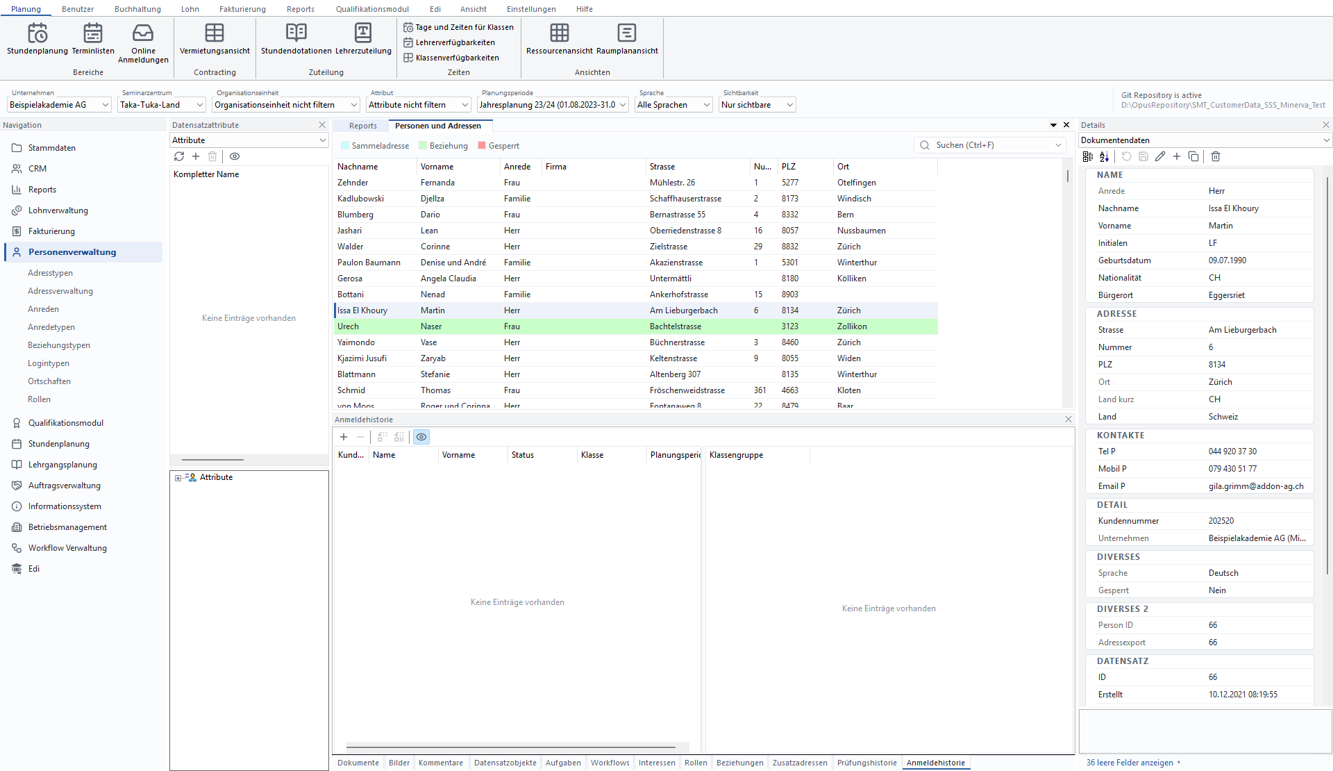Viewport: 1333px width, 771px height.
Task: Open tab list dropdown arrow beside tabs
Action: point(1054,125)
